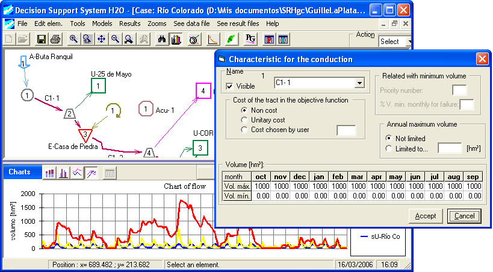Open the Edit elem. menu
Screen dimensions: 493x272
coord(48,24)
